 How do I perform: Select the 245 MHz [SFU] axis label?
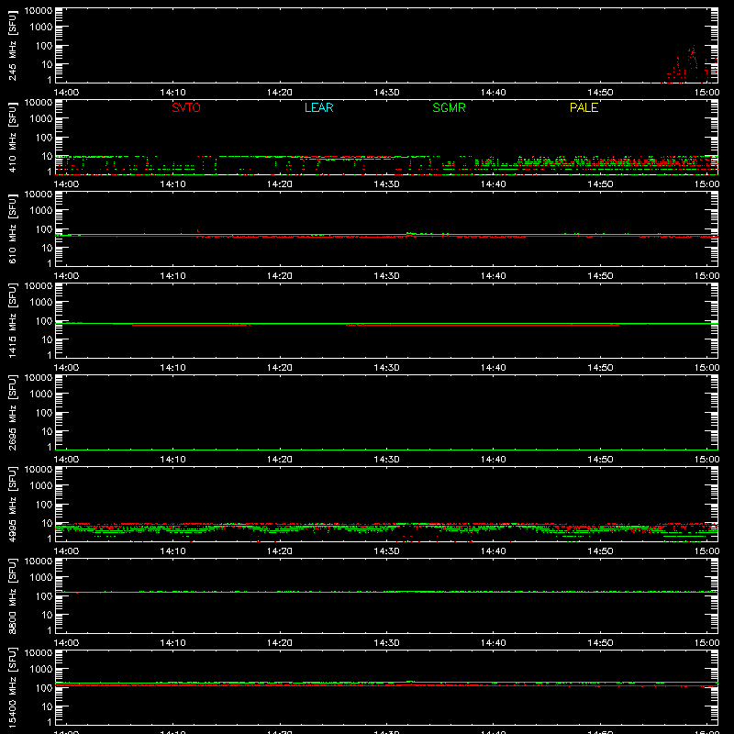tap(12, 45)
